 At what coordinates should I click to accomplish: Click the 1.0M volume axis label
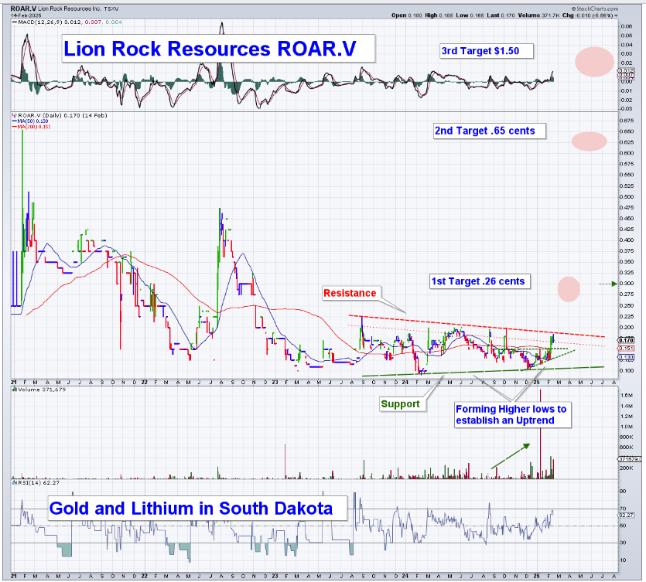coord(626,427)
